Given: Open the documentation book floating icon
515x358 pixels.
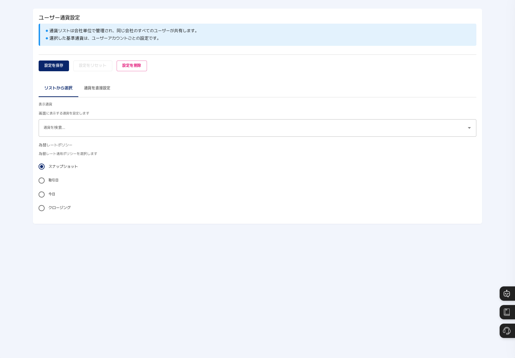Looking at the screenshot, I should pos(507,312).
